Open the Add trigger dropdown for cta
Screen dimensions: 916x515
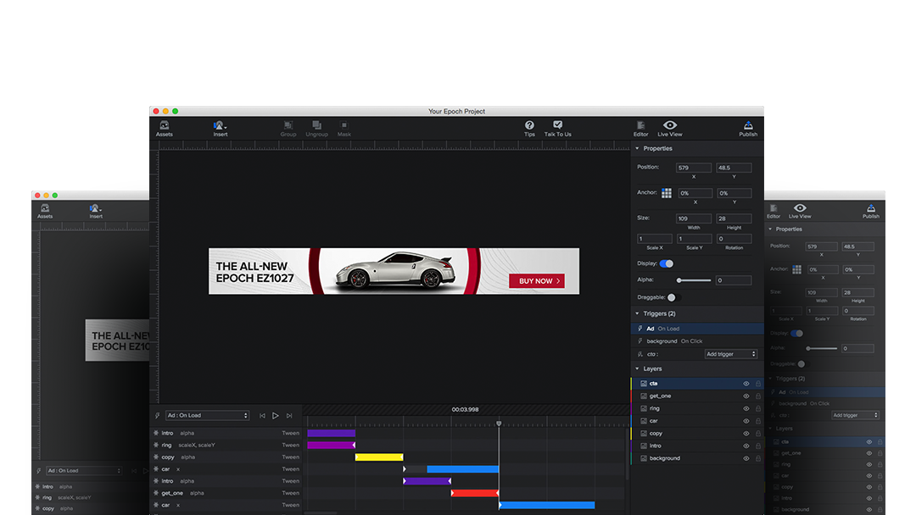pyautogui.click(x=730, y=354)
